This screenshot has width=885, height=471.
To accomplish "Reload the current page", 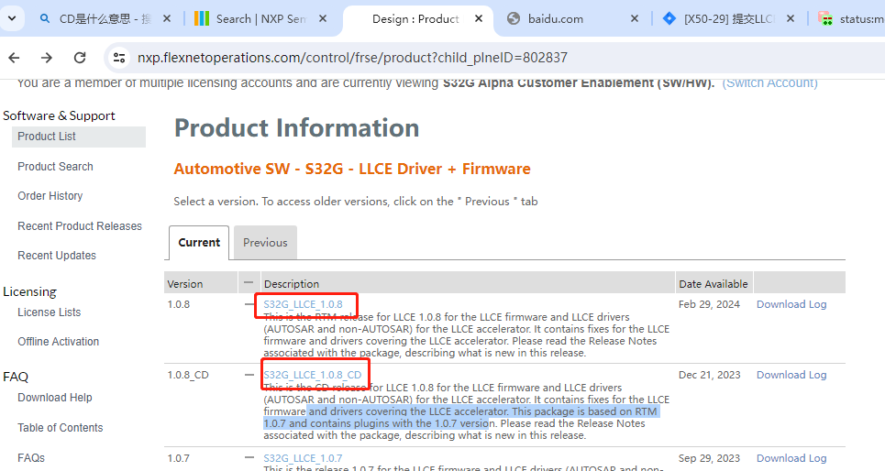I will [80, 58].
